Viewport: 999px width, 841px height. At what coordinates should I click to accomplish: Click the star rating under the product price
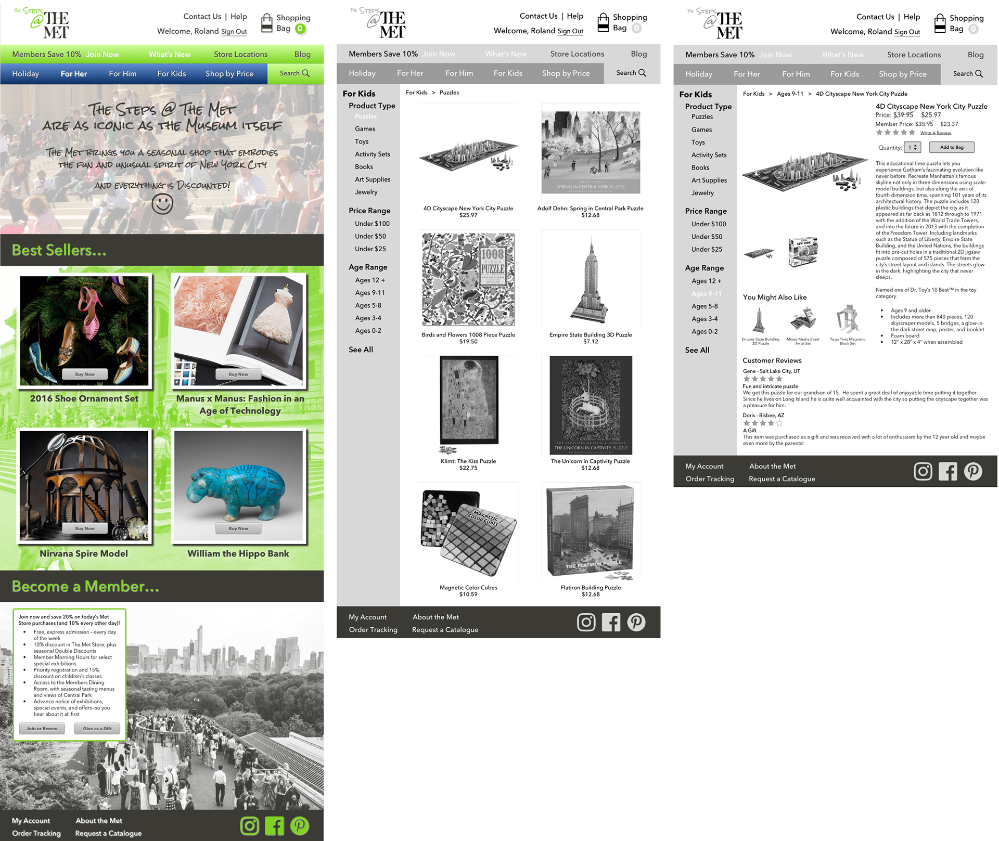pos(895,133)
